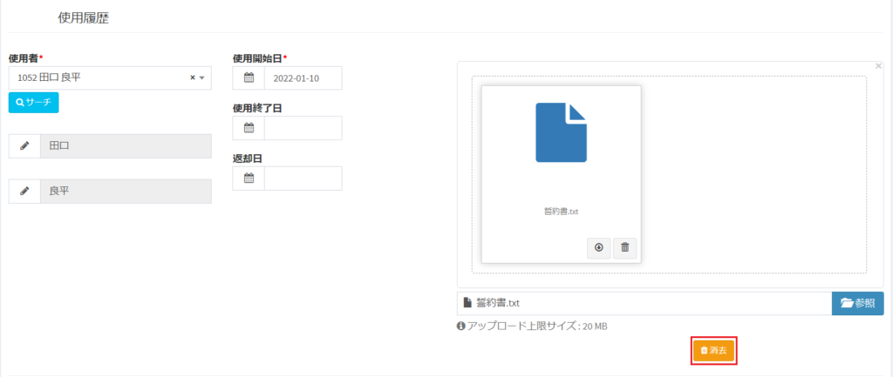The width and height of the screenshot is (893, 377).
Task: Focus the empty 使用終了日 date field
Action: pos(303,128)
